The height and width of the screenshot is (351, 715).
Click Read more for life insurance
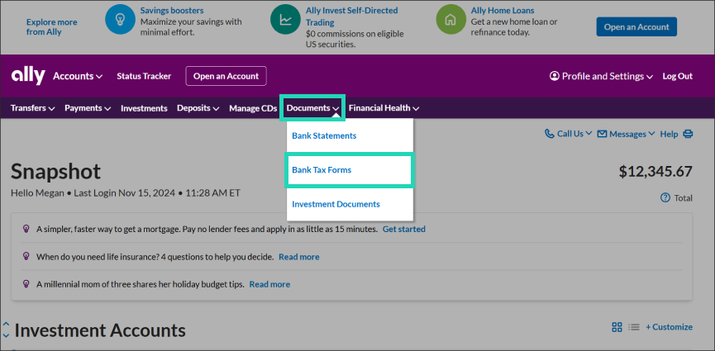tap(299, 257)
